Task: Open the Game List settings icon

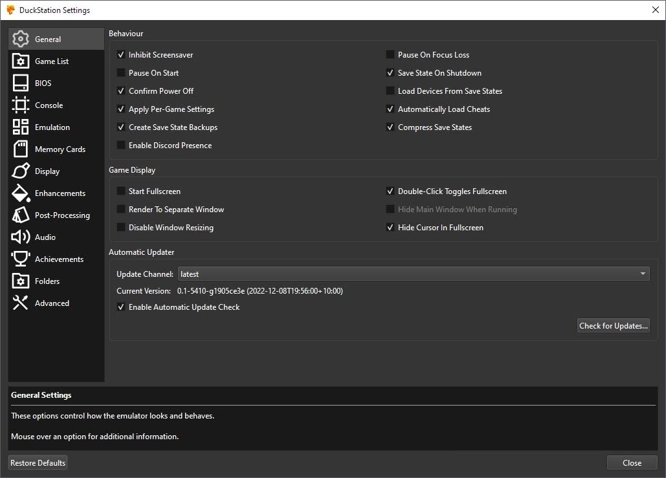Action: pos(21,61)
